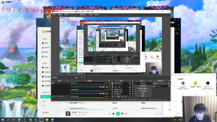Lock the 音频输出采集 source
217x122 pixels.
pos(132,89)
